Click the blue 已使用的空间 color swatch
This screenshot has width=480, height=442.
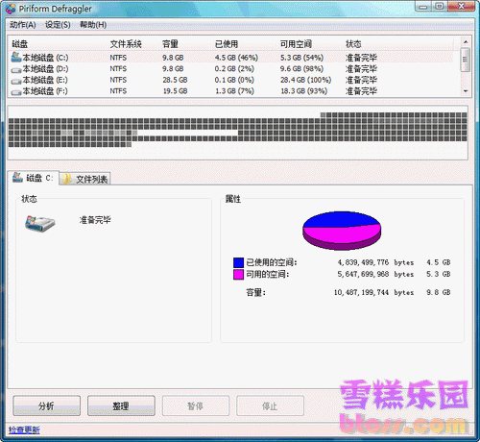click(238, 262)
